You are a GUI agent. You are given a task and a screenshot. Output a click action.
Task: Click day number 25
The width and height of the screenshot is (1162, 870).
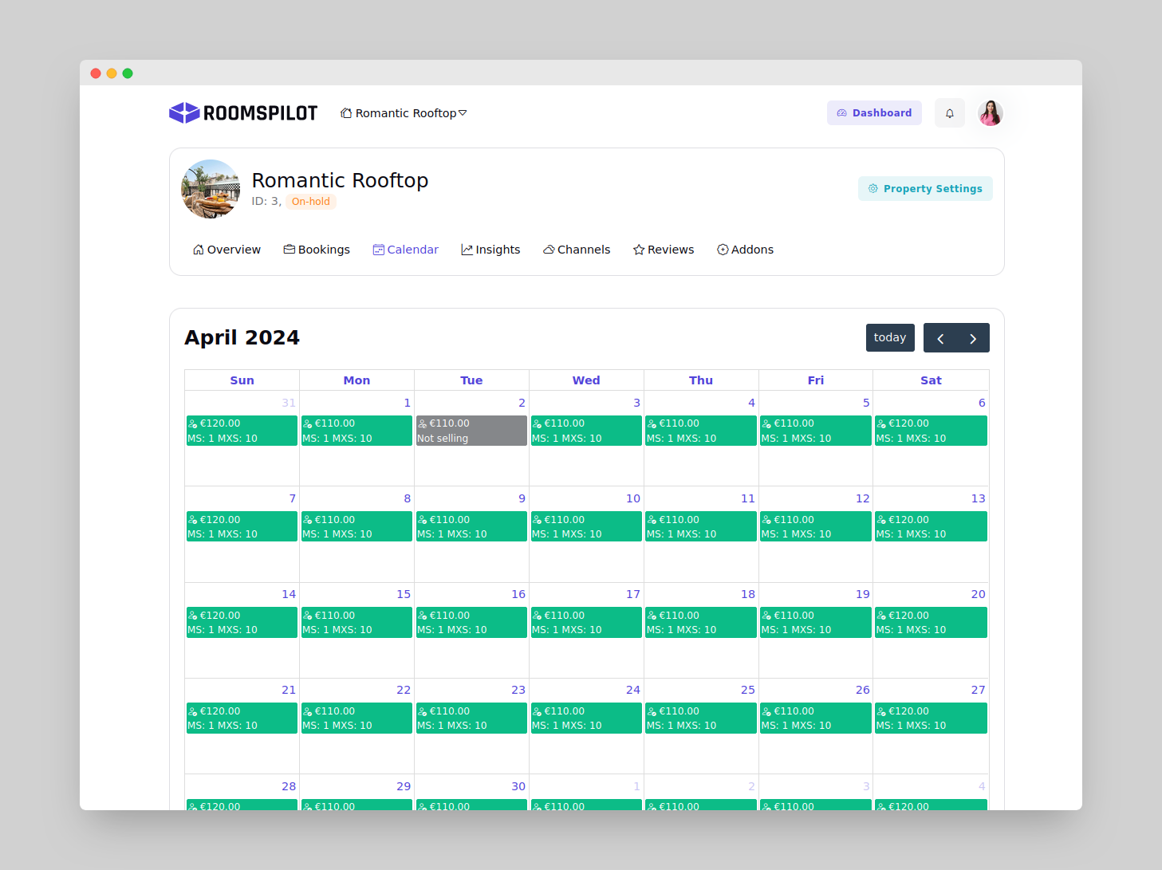[748, 690]
